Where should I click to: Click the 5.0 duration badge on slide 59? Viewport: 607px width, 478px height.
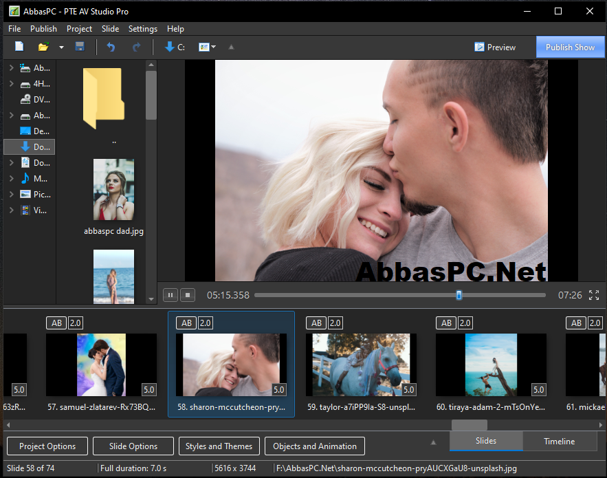(x=409, y=389)
